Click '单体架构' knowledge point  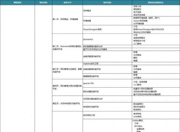(x=137, y=114)
